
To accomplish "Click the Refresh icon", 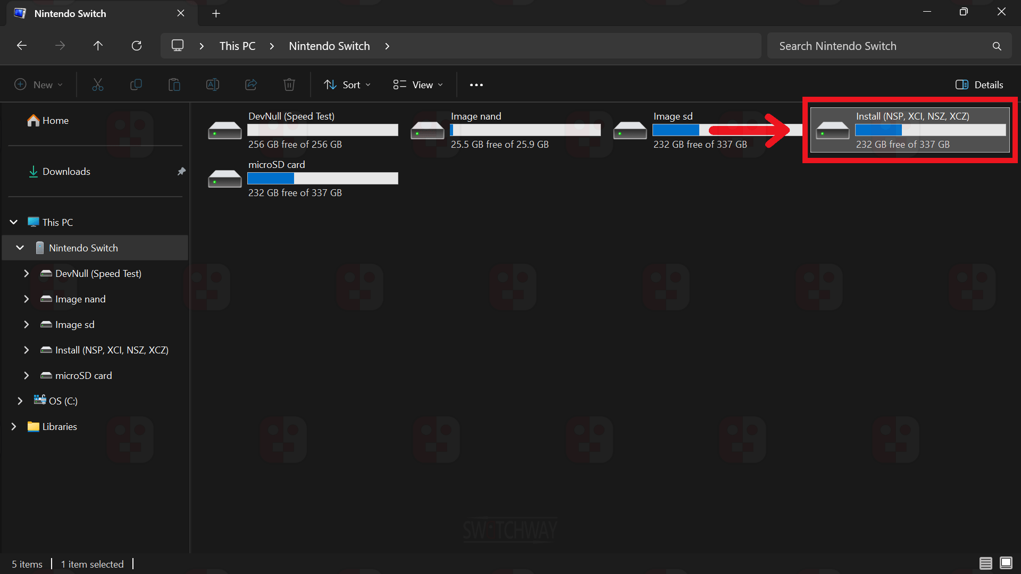I will (x=137, y=46).
